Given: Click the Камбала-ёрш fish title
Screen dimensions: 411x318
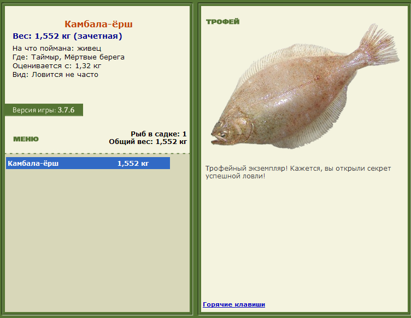Looking at the screenshot, I should [98, 24].
